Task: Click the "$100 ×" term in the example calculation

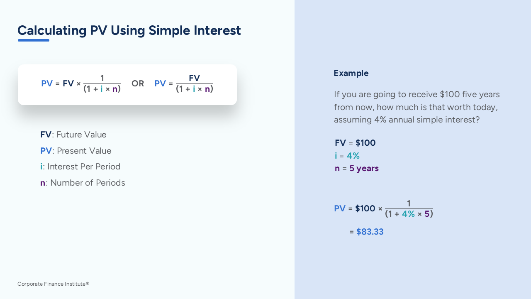Action: pos(369,208)
